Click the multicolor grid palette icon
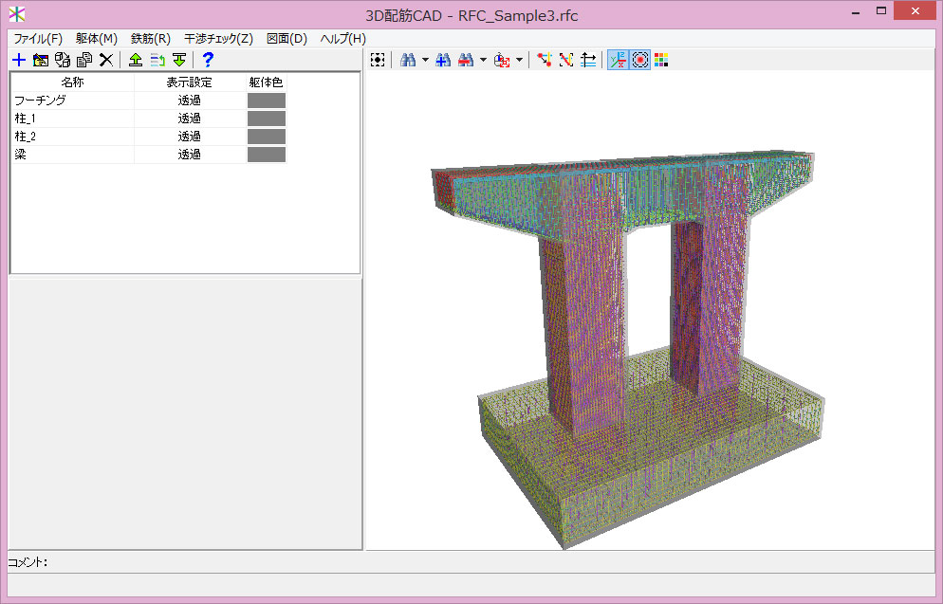This screenshot has height=604, width=943. coord(661,60)
